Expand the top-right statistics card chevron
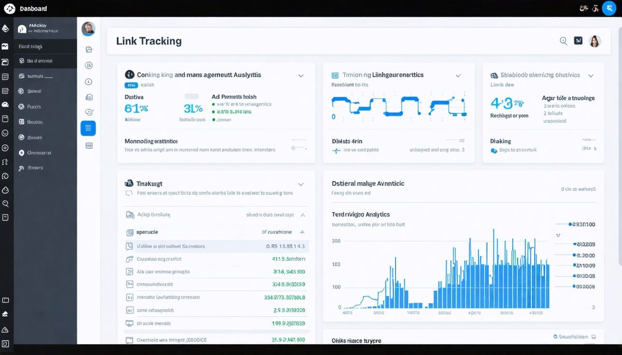The height and width of the screenshot is (355, 622). 590,76
